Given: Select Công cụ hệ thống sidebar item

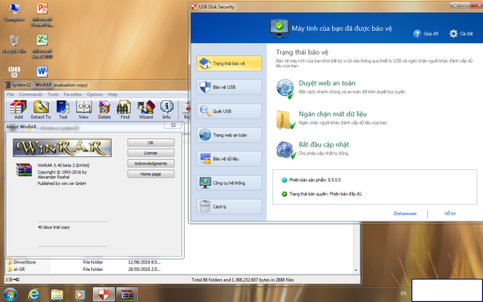Looking at the screenshot, I should click(x=229, y=183).
